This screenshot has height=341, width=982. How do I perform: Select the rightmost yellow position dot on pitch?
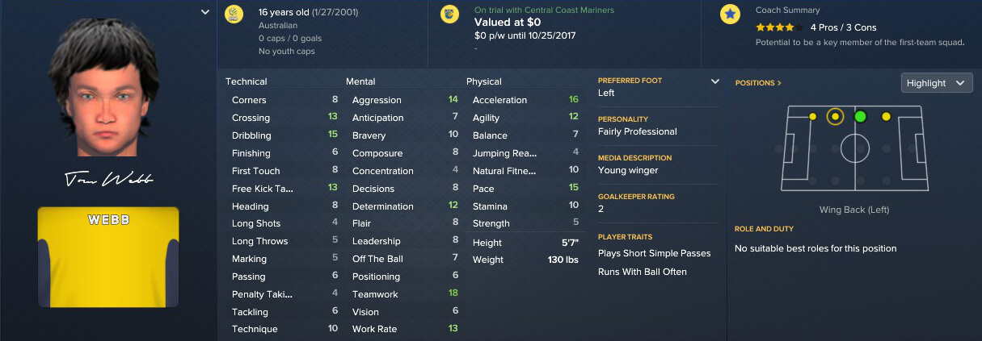pos(886,117)
